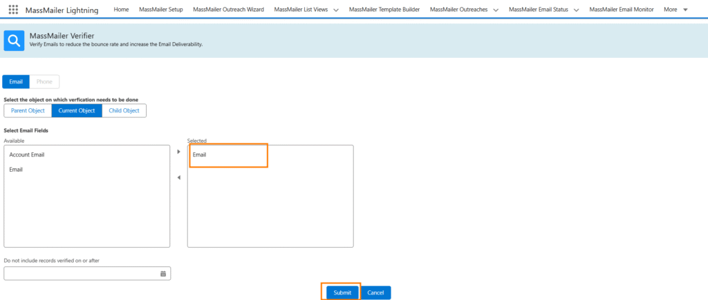
Task: Open the App Launcher grid icon
Action: [x=13, y=10]
